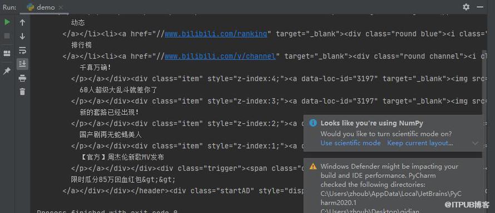This screenshot has width=495, height=213.
Task: Clear console with trash can icon
Action: pyautogui.click(x=22, y=92)
